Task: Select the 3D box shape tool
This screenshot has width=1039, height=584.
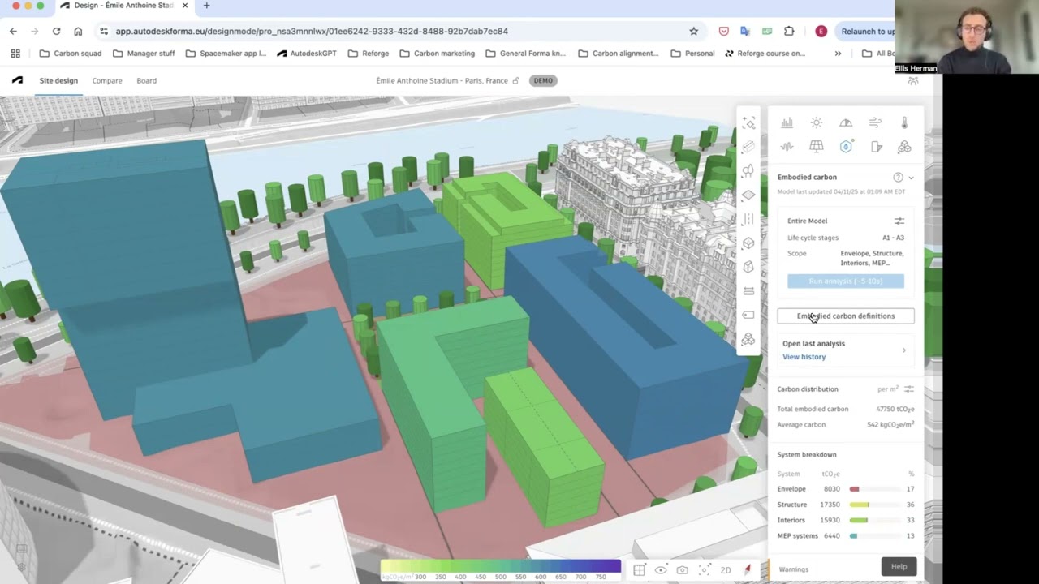Action: point(748,243)
